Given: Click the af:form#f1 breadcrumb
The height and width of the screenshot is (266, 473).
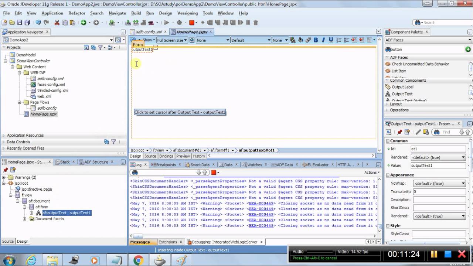Looking at the screenshot, I should (220, 150).
